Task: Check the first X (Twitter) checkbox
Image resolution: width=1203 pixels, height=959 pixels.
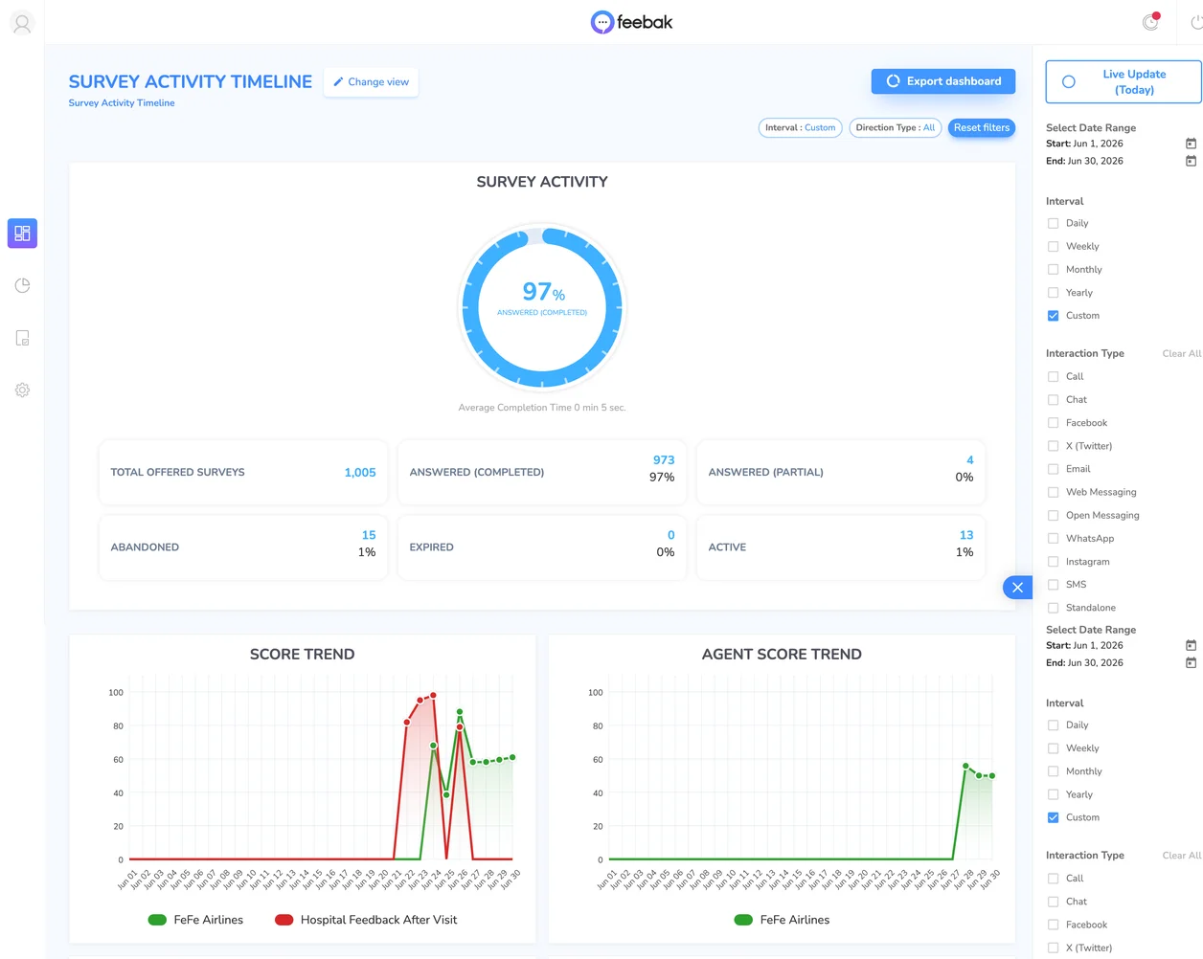Action: click(x=1054, y=446)
